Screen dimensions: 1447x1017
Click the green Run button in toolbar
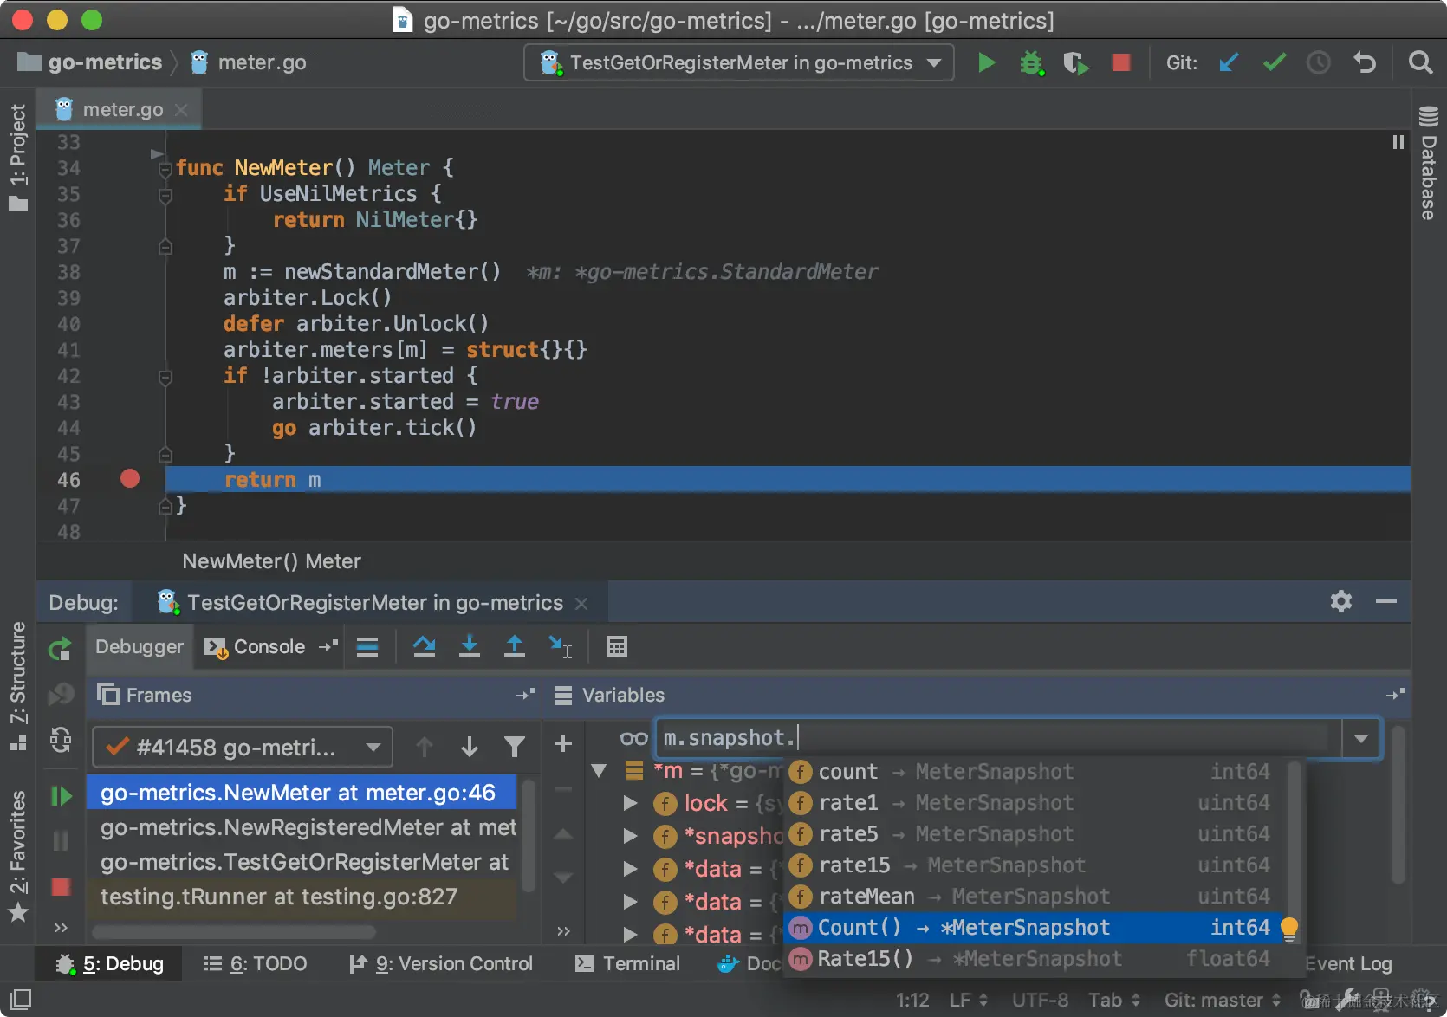point(986,63)
